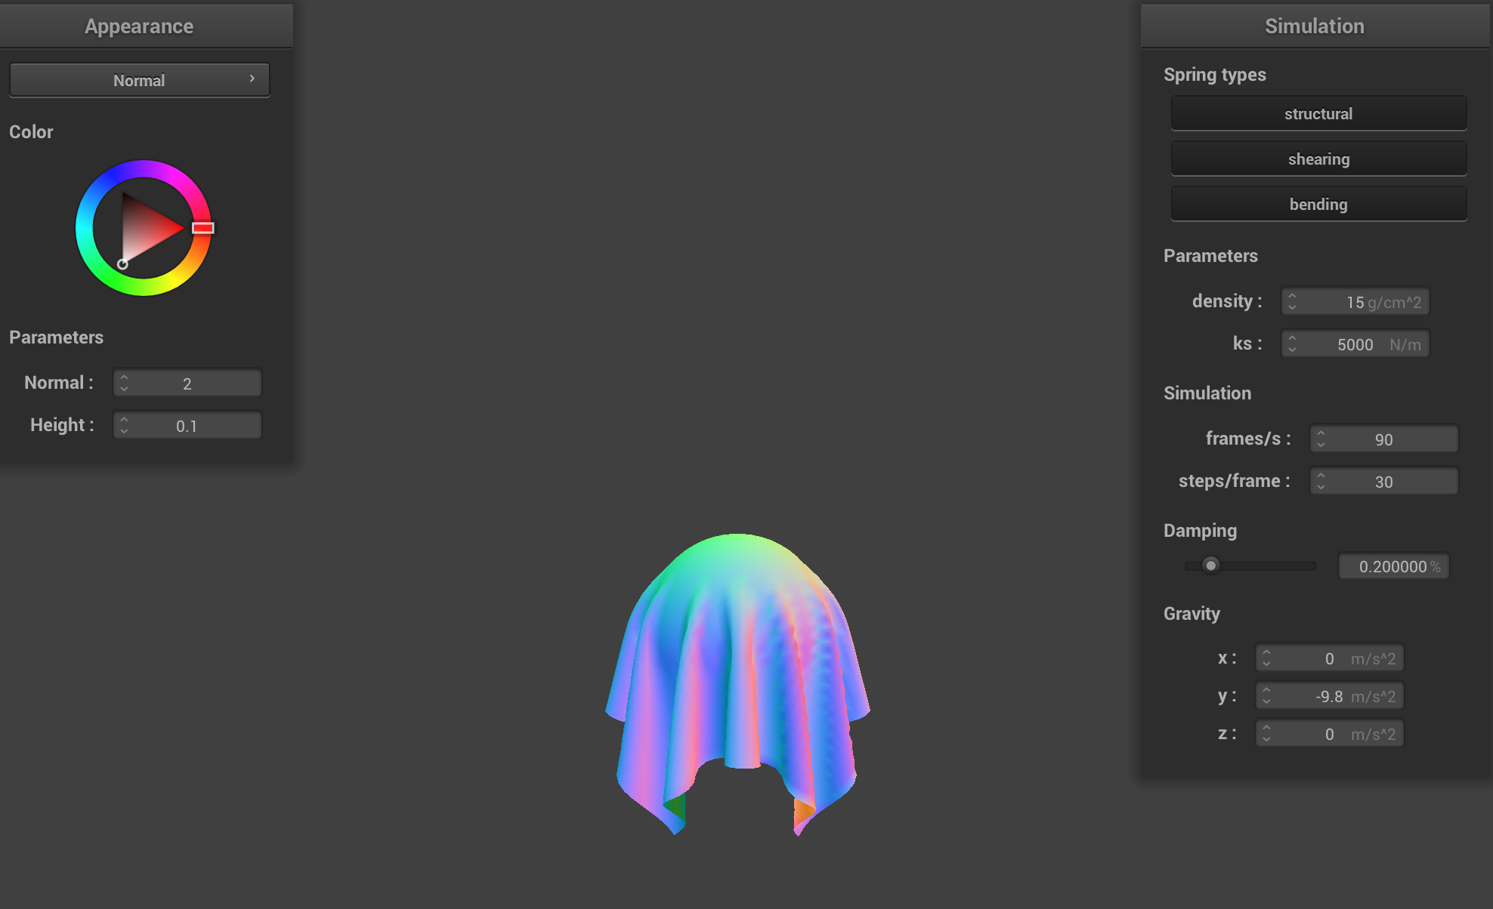Click the Gravity z value field
The width and height of the screenshot is (1493, 909).
click(x=1328, y=733)
